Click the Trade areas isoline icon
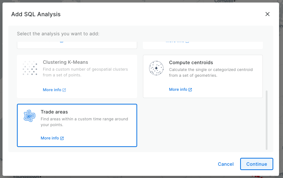Viewport: 283px width, 178px height. point(30,116)
